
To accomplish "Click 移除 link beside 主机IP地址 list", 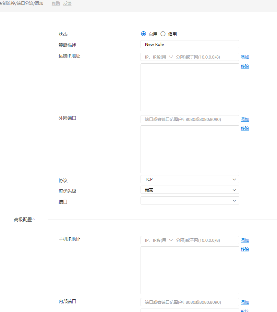I will pos(244,249).
